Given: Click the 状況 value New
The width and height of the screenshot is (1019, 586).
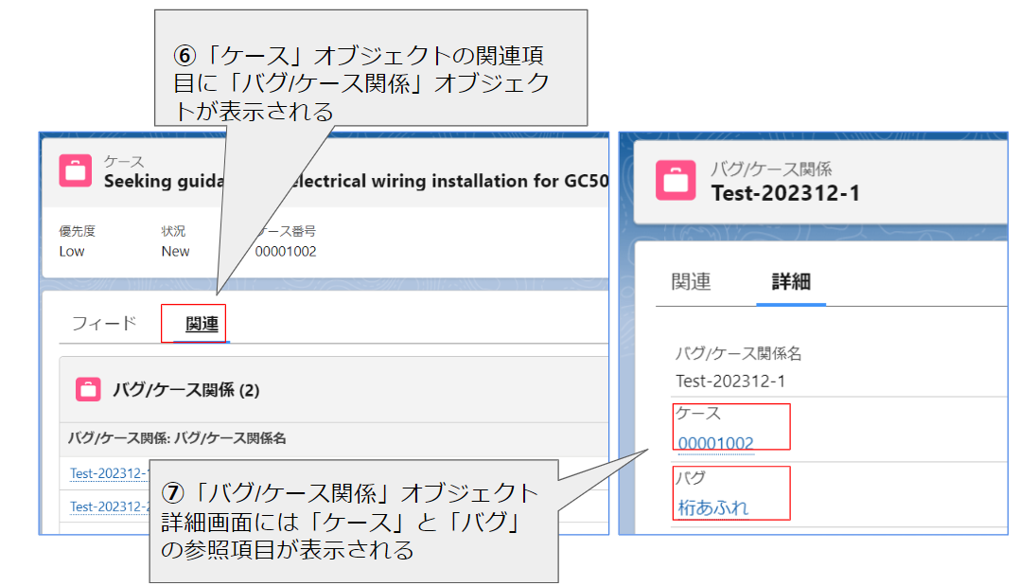Looking at the screenshot, I should tap(175, 251).
